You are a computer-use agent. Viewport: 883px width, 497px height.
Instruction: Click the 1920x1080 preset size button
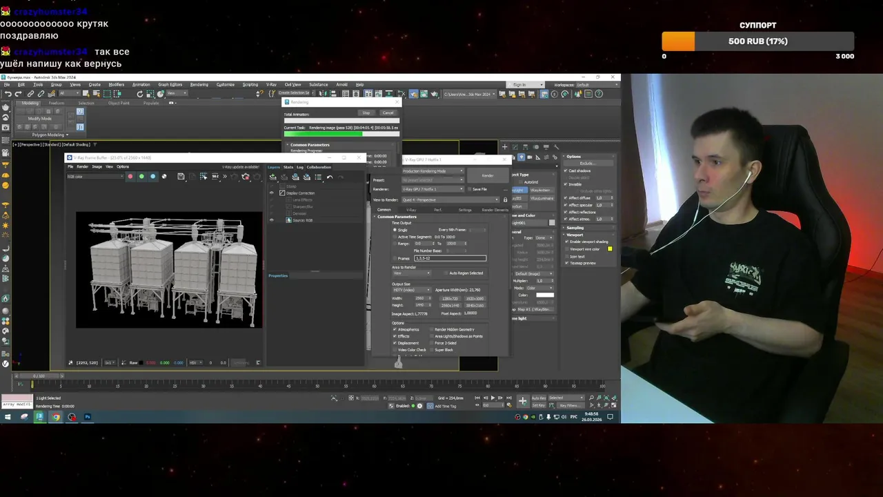click(x=475, y=298)
